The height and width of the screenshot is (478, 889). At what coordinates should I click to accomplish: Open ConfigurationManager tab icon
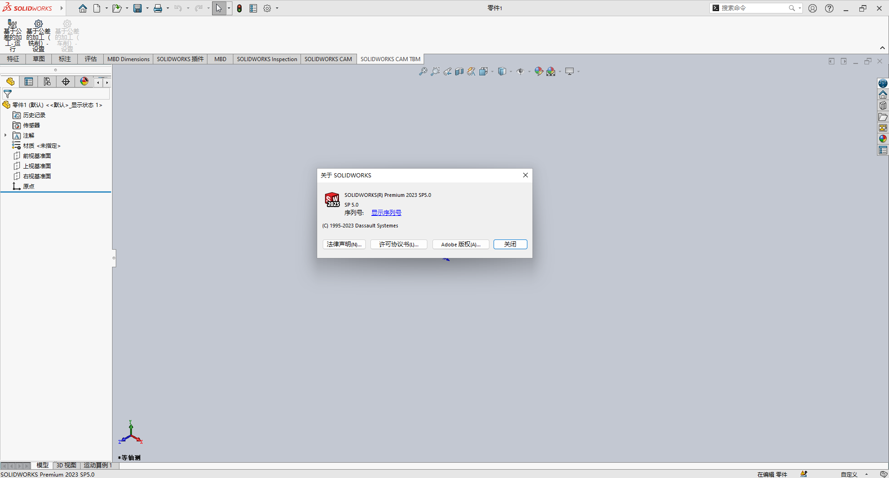47,82
